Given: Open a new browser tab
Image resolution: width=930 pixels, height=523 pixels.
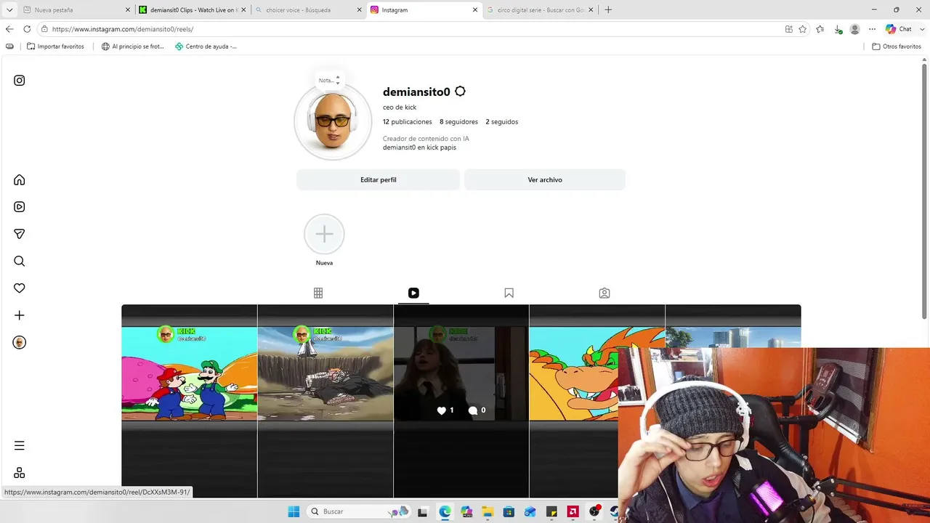Looking at the screenshot, I should click(x=608, y=10).
